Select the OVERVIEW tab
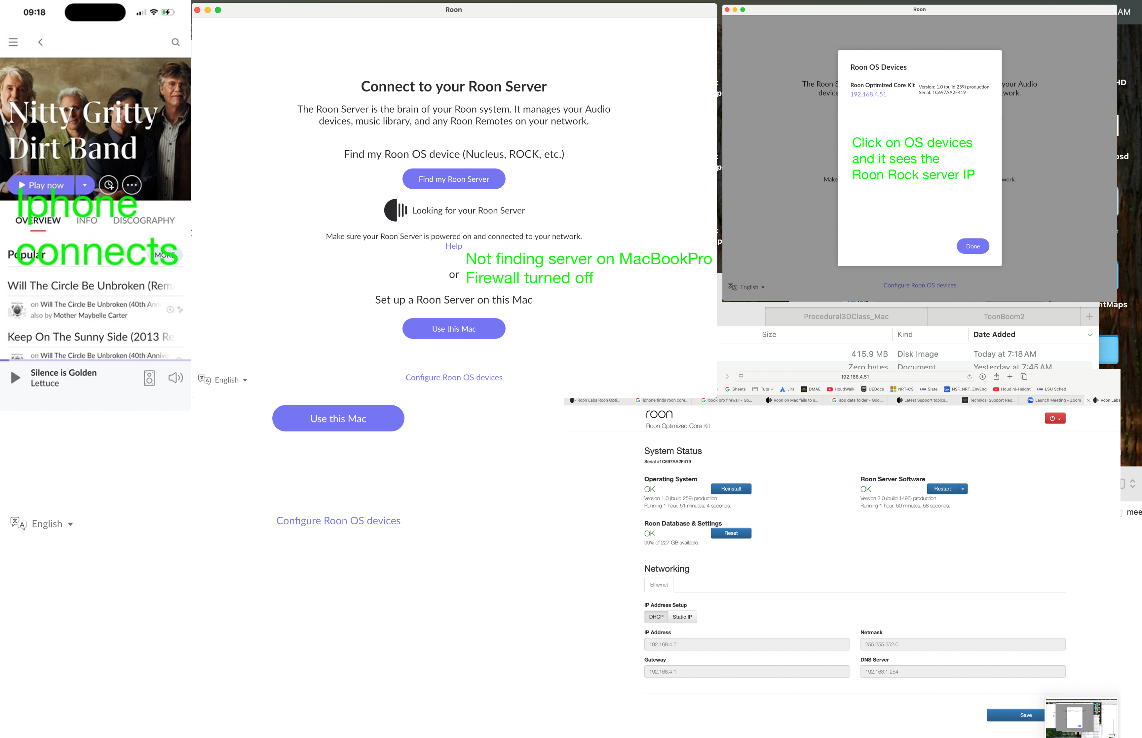Image resolution: width=1142 pixels, height=738 pixels. pos(38,220)
